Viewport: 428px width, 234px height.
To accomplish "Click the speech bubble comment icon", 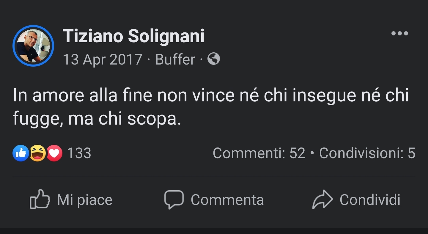I will pyautogui.click(x=174, y=200).
